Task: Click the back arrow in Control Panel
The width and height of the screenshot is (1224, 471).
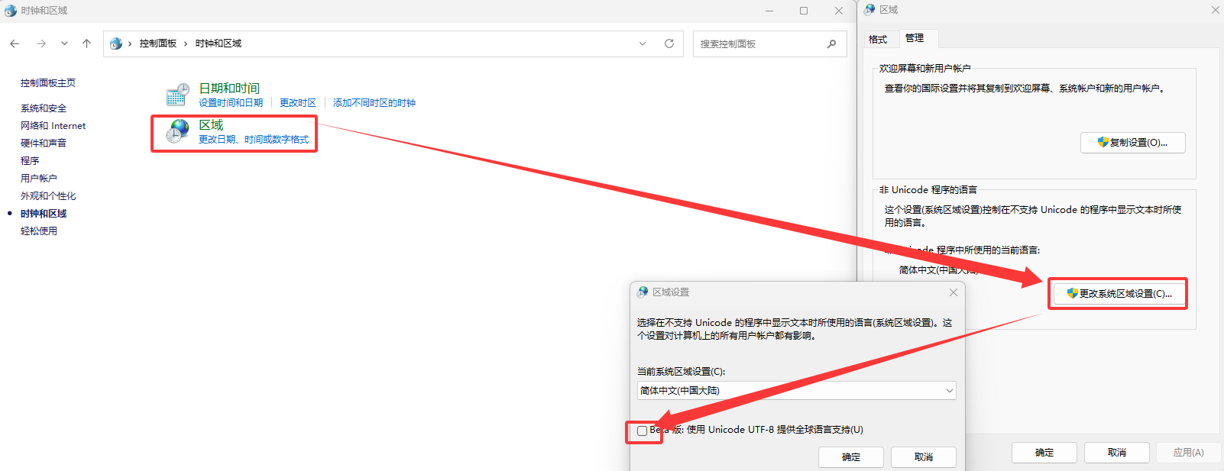Action: tap(15, 44)
